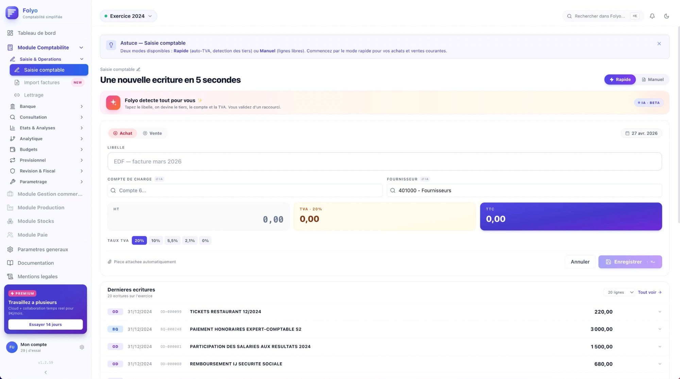Go to Module Stocks
The image size is (680, 379).
pos(35,221)
